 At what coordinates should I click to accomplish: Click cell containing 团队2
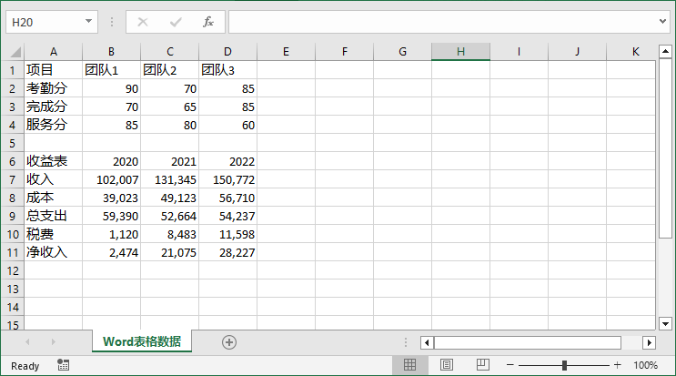[x=169, y=70]
